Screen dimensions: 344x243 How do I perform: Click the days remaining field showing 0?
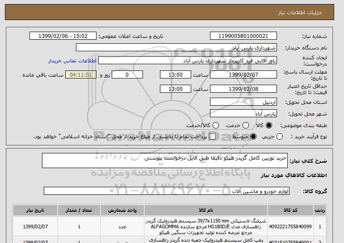coord(127,74)
